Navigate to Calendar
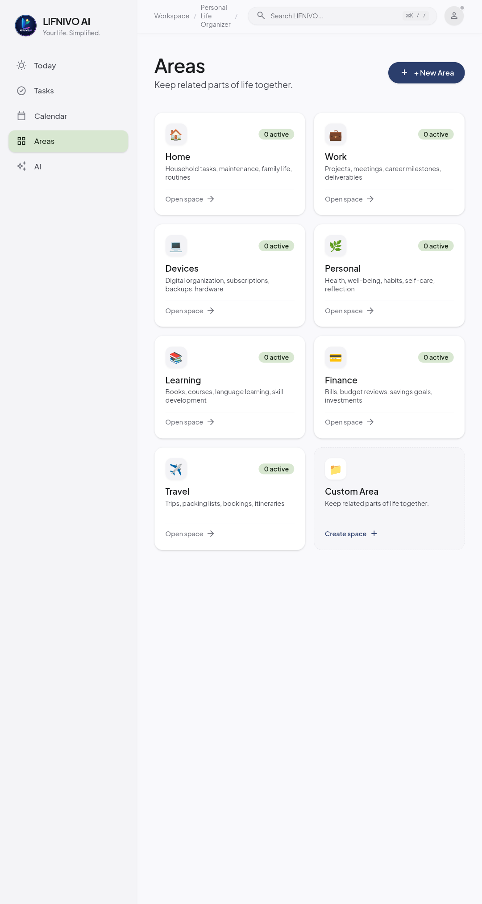The height and width of the screenshot is (904, 482). tap(68, 116)
